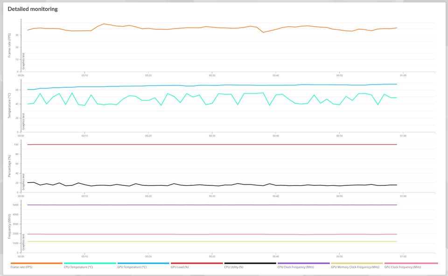Toggle the 'Frame rate (FPS)' legend label
The image size is (448, 276).
21,267
